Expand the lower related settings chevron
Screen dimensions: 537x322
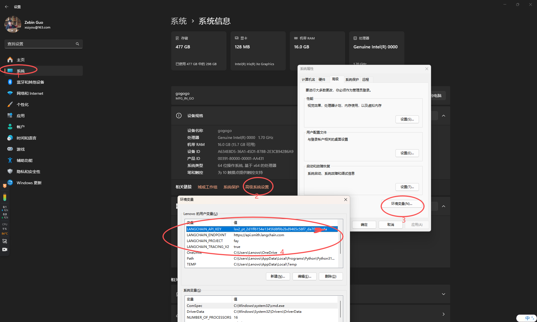[x=444, y=294]
